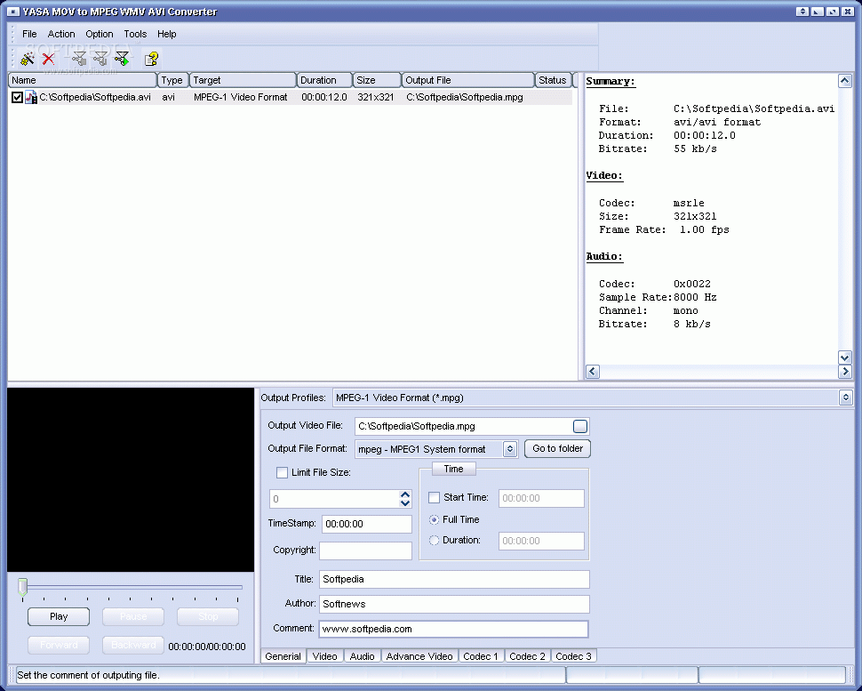
Task: Click the application icon in title bar
Action: click(12, 12)
